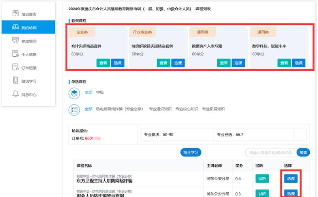Click 试听 for 东方卫视主持人讲防网络诈骗

(262, 178)
